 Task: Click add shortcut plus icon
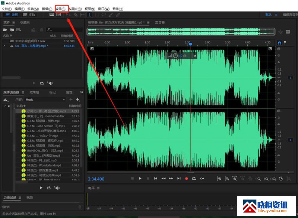[78, 100]
